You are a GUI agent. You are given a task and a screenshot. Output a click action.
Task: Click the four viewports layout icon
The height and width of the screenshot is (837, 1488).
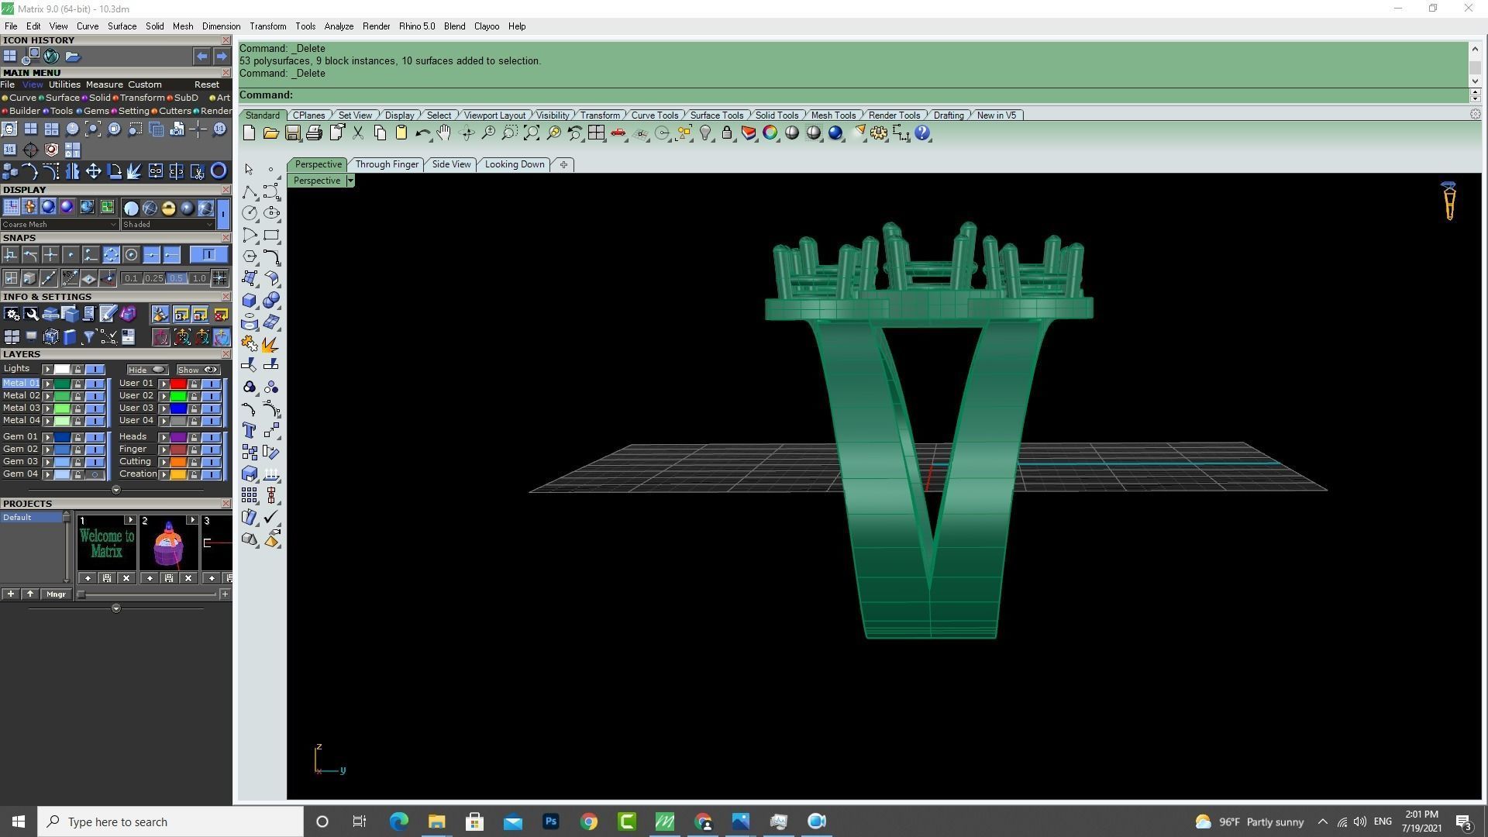596,133
